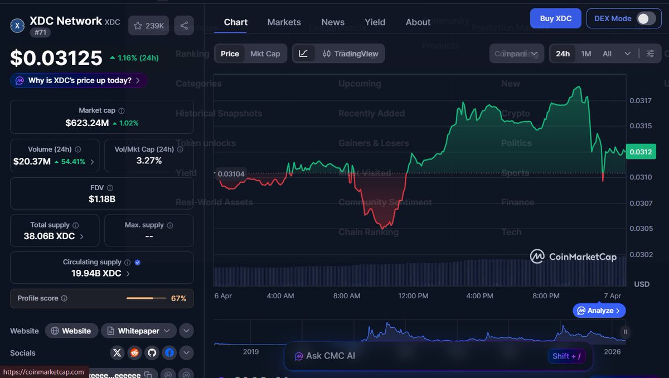The height and width of the screenshot is (378, 669).
Task: Expand more time ranges chevron after All
Action: [628, 54]
